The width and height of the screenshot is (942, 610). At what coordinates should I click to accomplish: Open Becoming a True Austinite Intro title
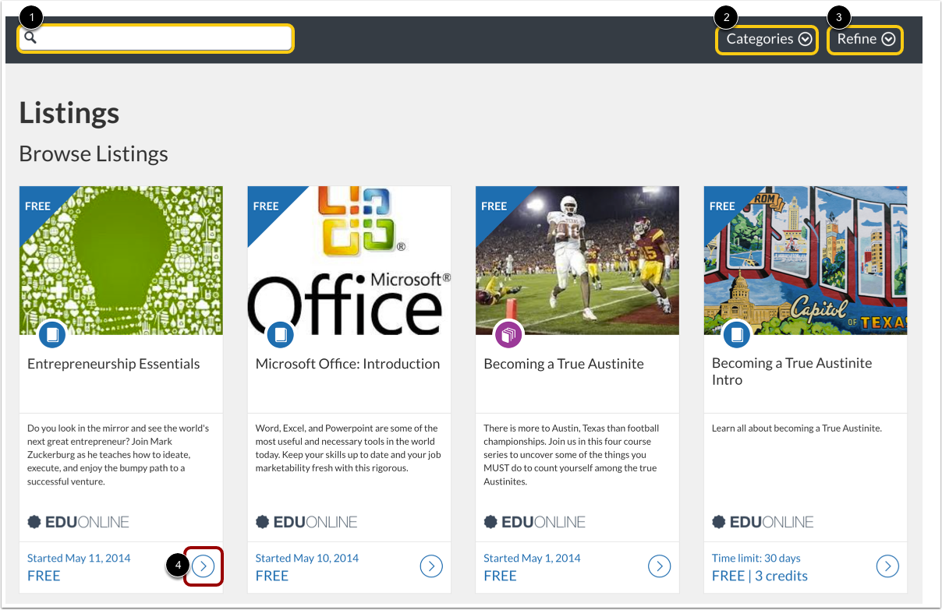[x=791, y=372]
